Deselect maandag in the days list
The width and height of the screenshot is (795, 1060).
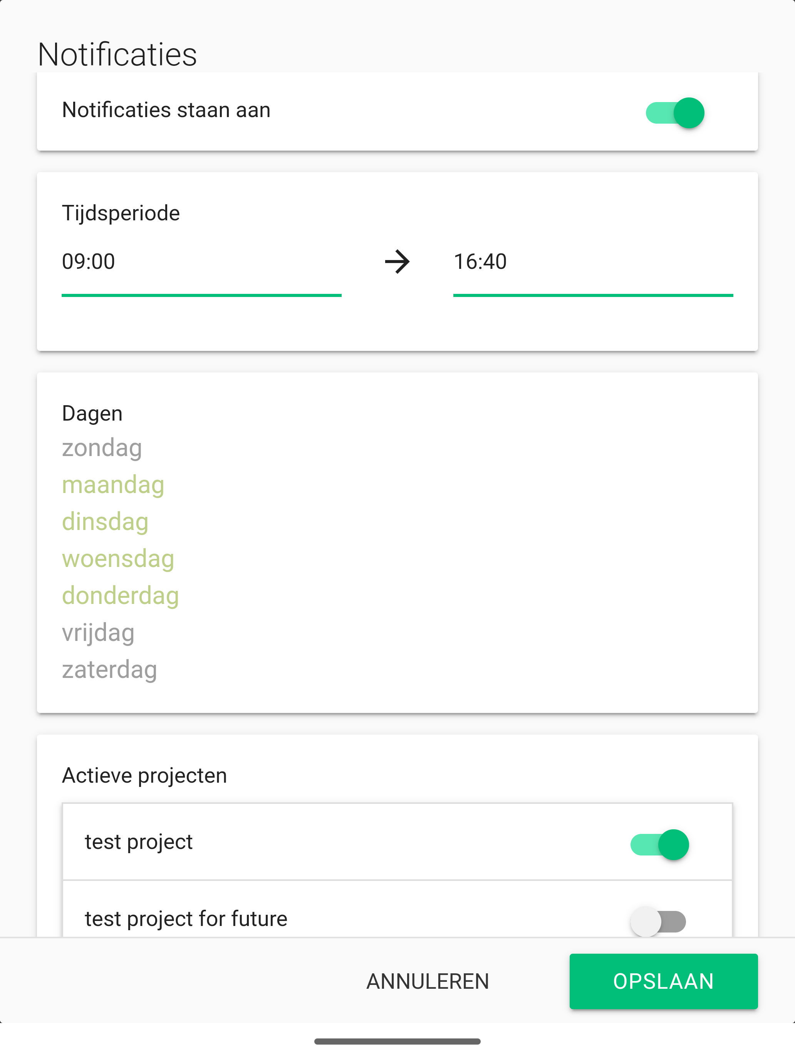(x=113, y=485)
